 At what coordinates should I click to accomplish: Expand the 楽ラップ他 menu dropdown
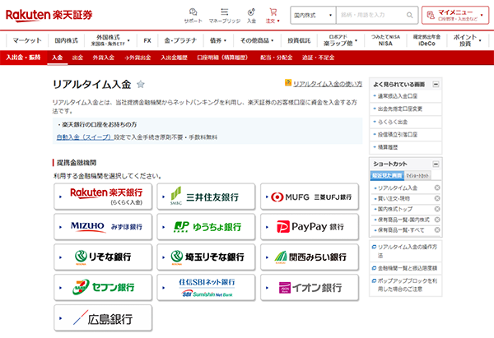(x=340, y=40)
